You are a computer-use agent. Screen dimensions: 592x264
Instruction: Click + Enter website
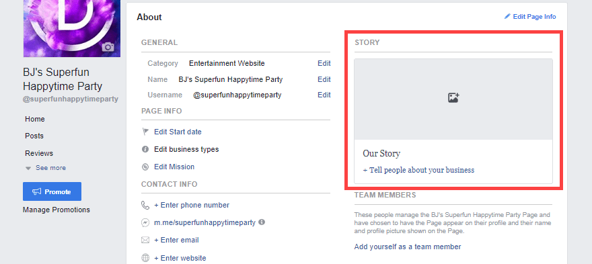tap(180, 259)
